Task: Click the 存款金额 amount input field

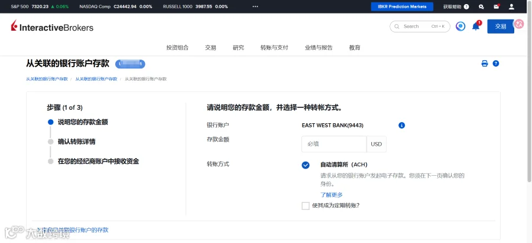Action: [334, 144]
